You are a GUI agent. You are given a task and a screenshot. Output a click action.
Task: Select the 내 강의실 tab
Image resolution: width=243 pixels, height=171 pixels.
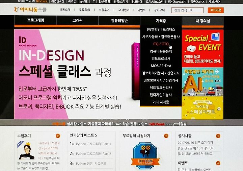[203, 21]
